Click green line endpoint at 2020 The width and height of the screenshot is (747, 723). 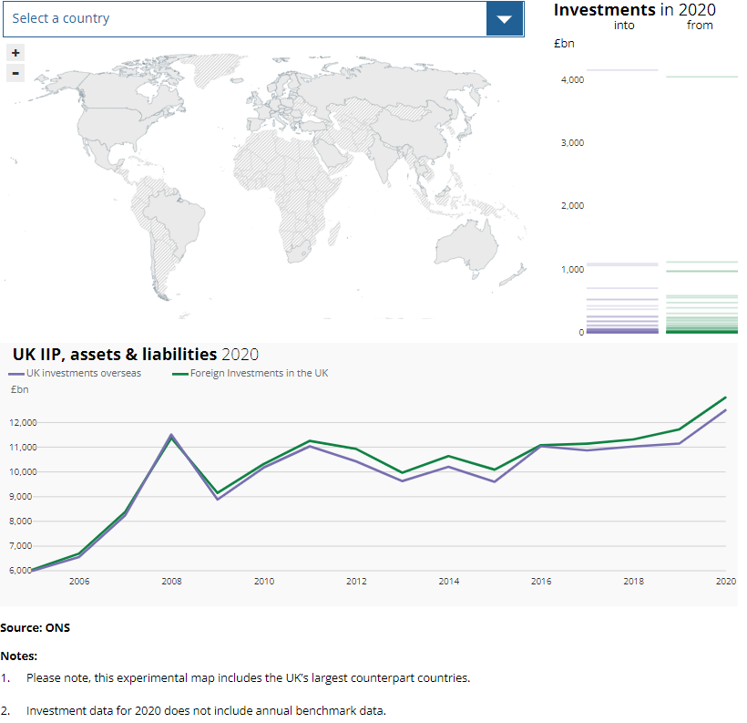pos(725,398)
